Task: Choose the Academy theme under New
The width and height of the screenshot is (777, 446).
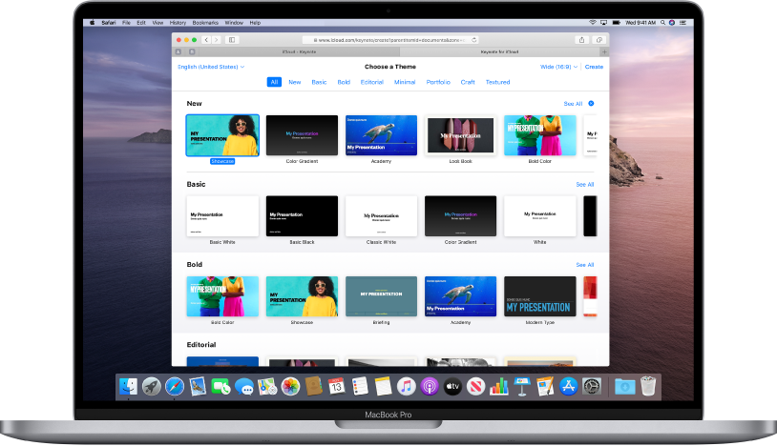Action: (x=381, y=135)
